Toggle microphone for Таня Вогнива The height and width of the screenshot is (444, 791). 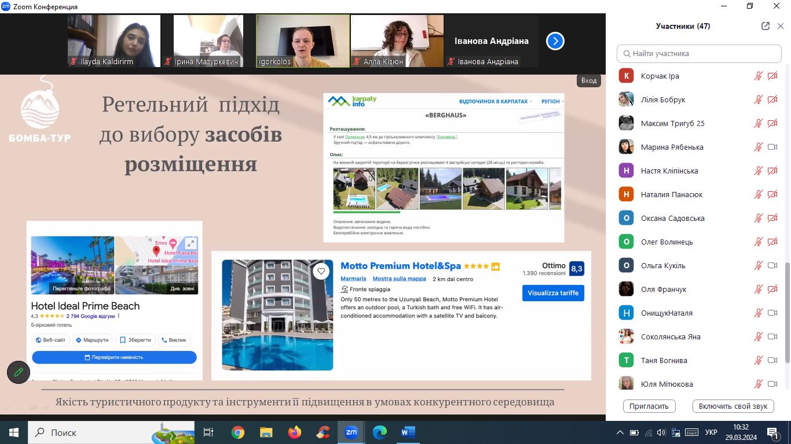[758, 360]
